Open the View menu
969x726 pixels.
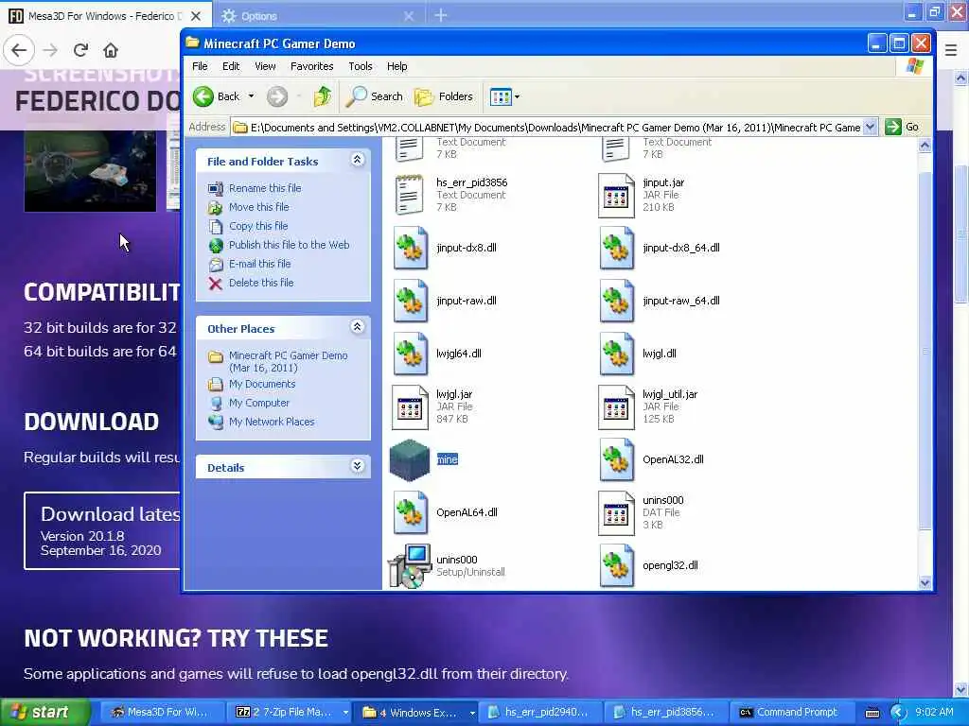point(265,66)
